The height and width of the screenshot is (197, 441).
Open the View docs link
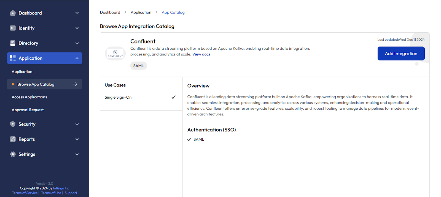click(201, 54)
